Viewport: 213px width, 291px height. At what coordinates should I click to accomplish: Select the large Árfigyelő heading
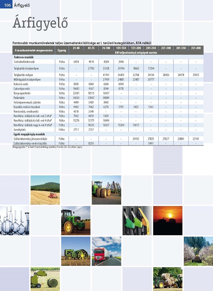pos(40,23)
